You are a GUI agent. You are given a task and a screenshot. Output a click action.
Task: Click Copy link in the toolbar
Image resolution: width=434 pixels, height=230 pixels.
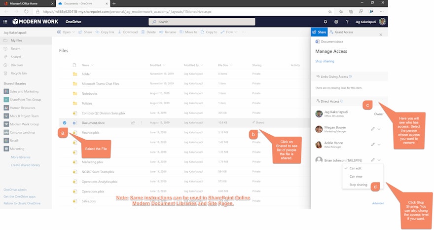tap(105, 32)
